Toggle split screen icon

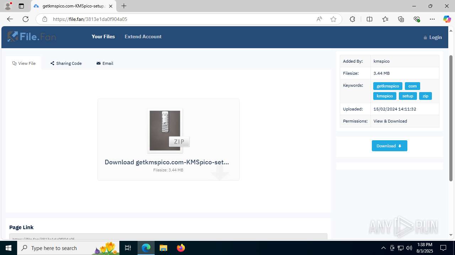coord(369,19)
